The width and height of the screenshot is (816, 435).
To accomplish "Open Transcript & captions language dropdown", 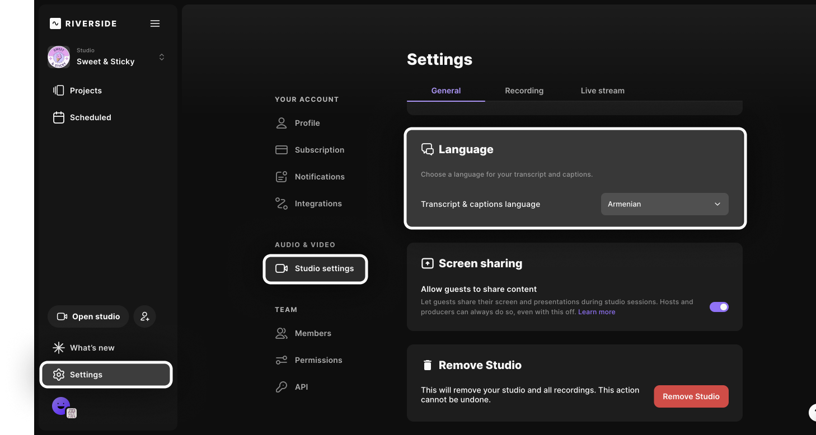I will tap(664, 204).
